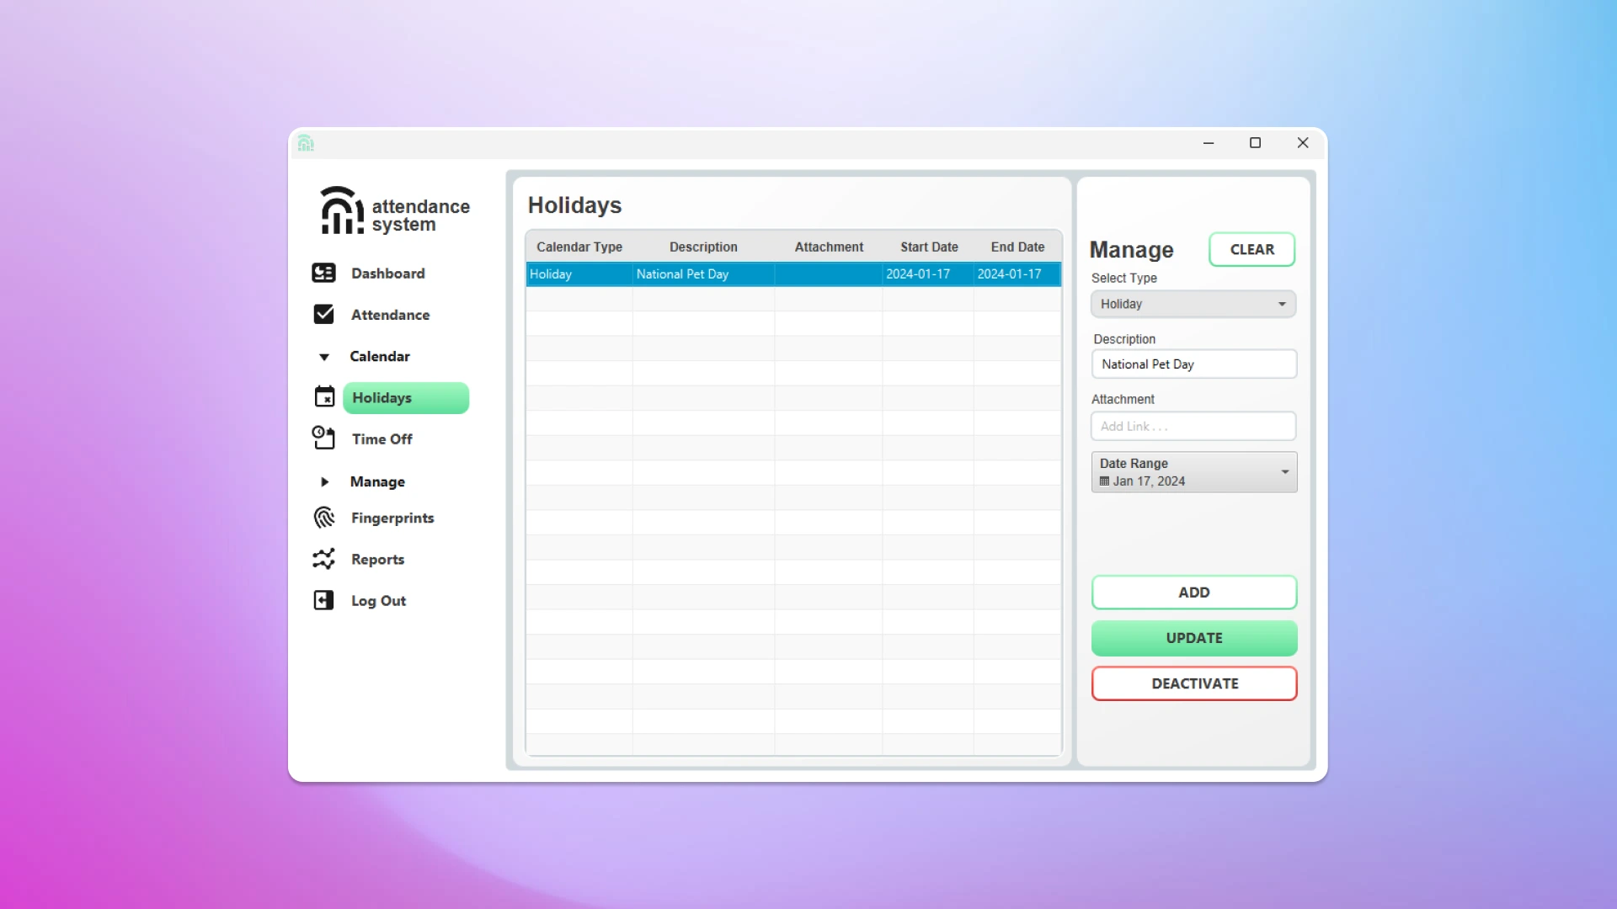Screen dimensions: 1617x909
Task: Click the green UPDATE button
Action: 1193,638
